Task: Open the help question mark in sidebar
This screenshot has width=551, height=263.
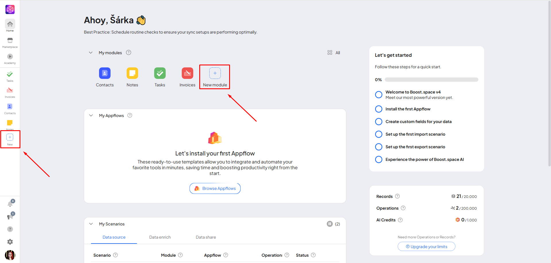Action: (x=10, y=229)
